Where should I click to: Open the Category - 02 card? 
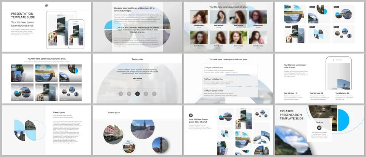pos(47,73)
